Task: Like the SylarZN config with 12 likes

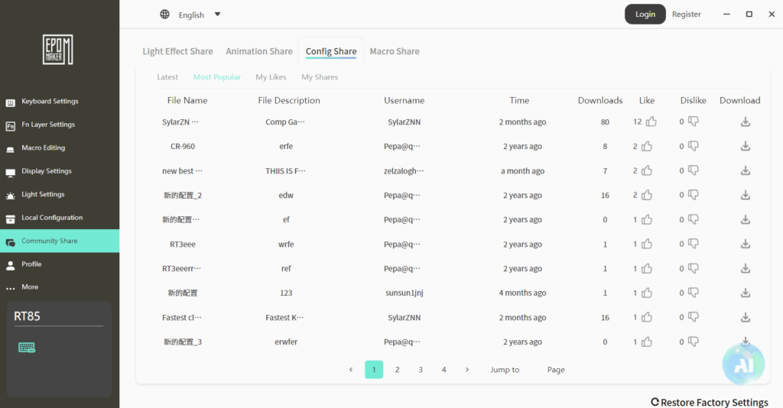Action: click(651, 121)
